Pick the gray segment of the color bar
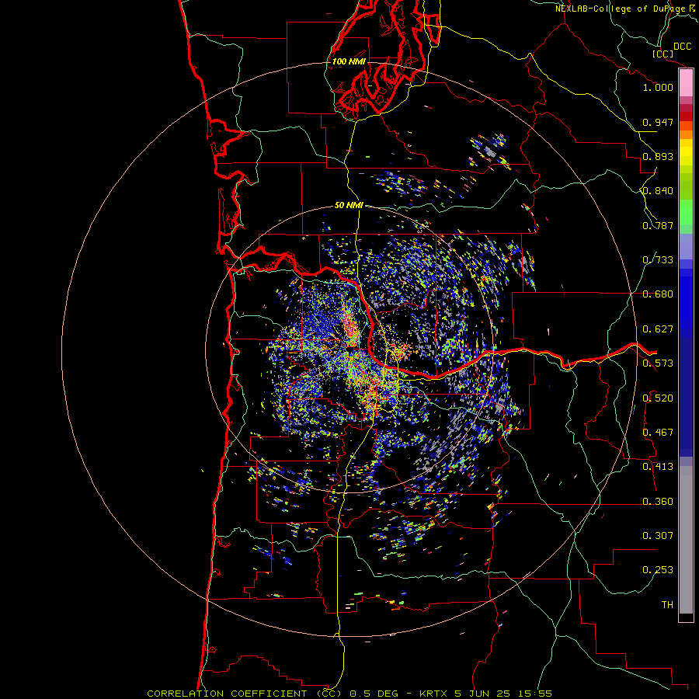The height and width of the screenshot is (699, 699). 686,540
